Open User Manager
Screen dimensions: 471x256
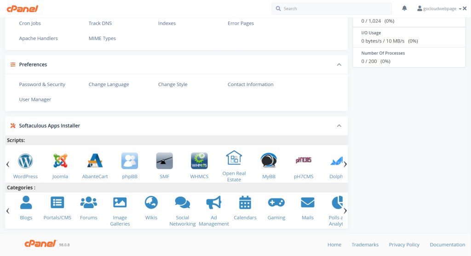coord(35,99)
